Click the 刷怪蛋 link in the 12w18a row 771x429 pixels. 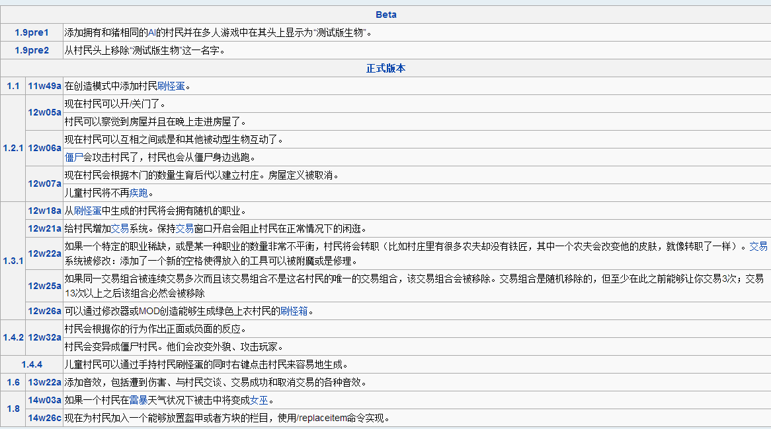[87, 211]
